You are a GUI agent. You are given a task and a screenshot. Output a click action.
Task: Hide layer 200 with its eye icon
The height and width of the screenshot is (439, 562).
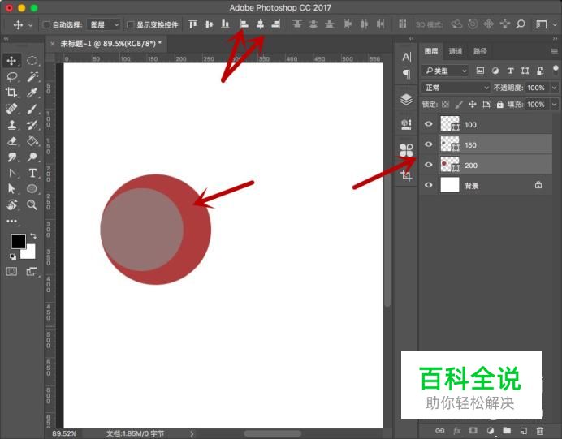[428, 165]
